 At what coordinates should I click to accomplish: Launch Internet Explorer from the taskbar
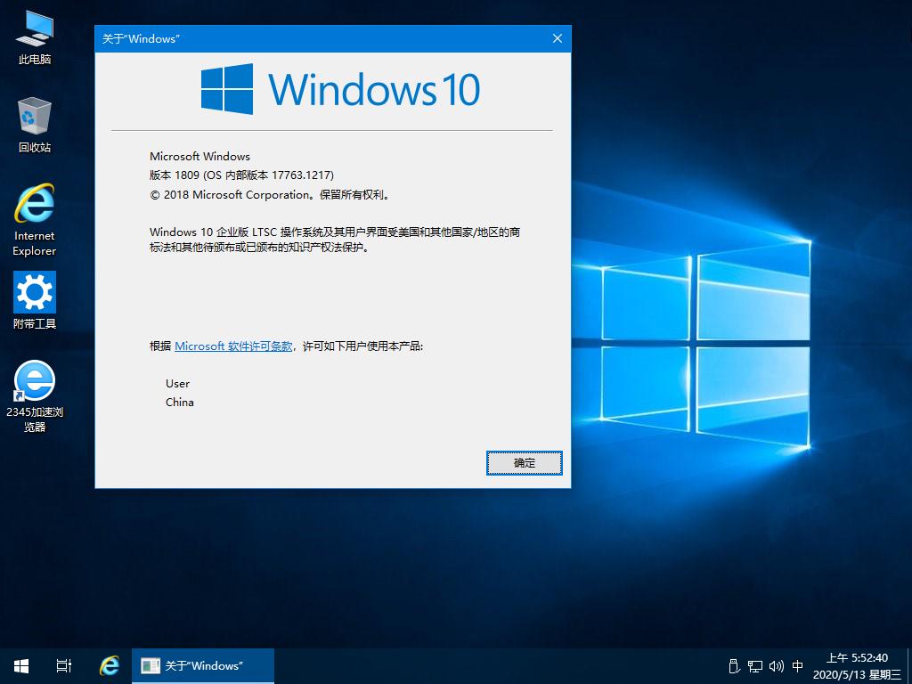pyautogui.click(x=109, y=666)
